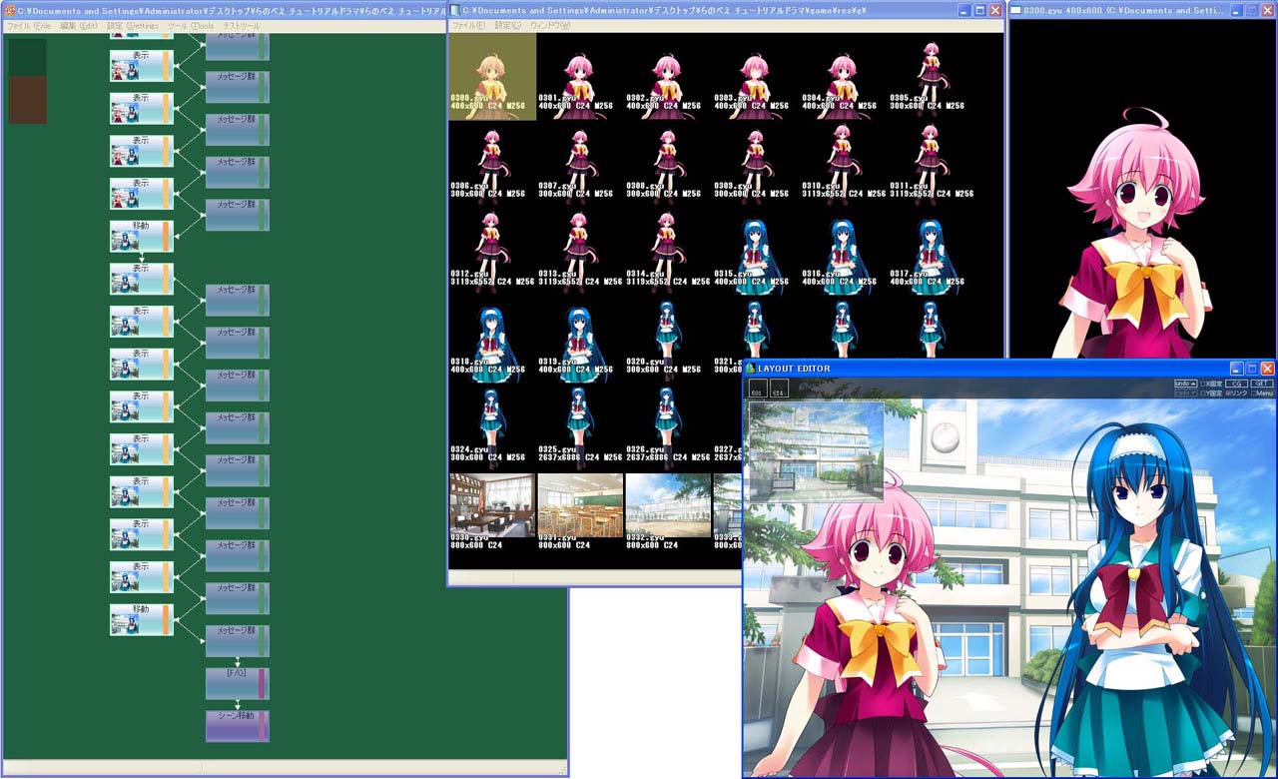Minimize the image browser window
The image size is (1278, 779).
[x=963, y=10]
